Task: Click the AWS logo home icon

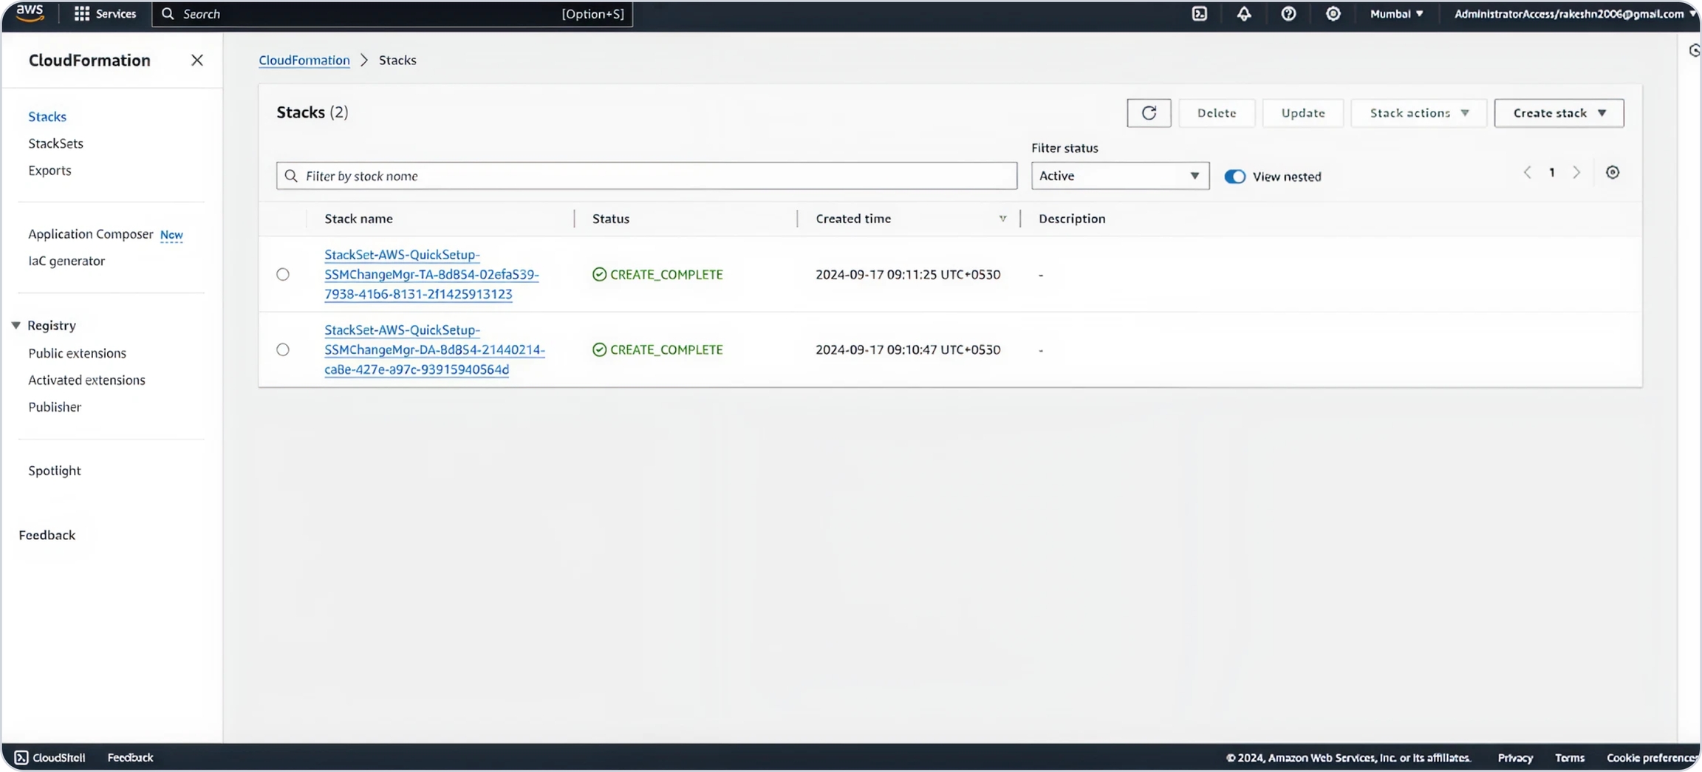Action: pos(30,13)
